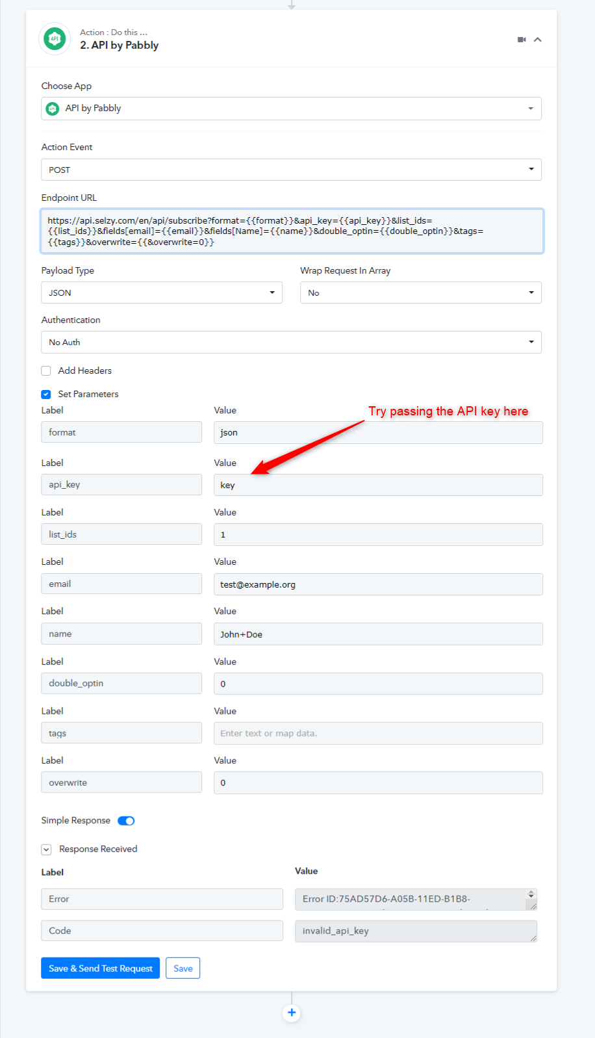Screen dimensions: 595x1038
Task: Click the double_optin value field
Action: 378,684
